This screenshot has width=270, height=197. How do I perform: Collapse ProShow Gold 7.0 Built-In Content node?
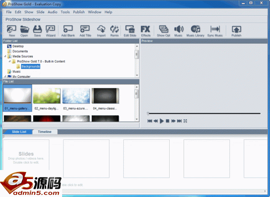point(9,61)
